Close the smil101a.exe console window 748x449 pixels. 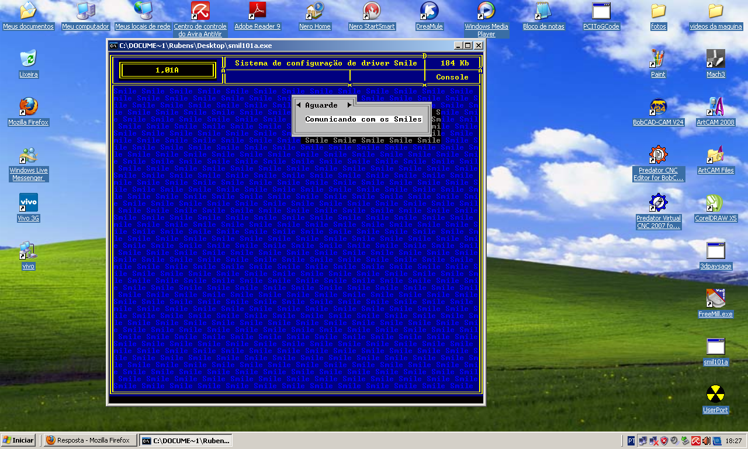[x=478, y=46]
